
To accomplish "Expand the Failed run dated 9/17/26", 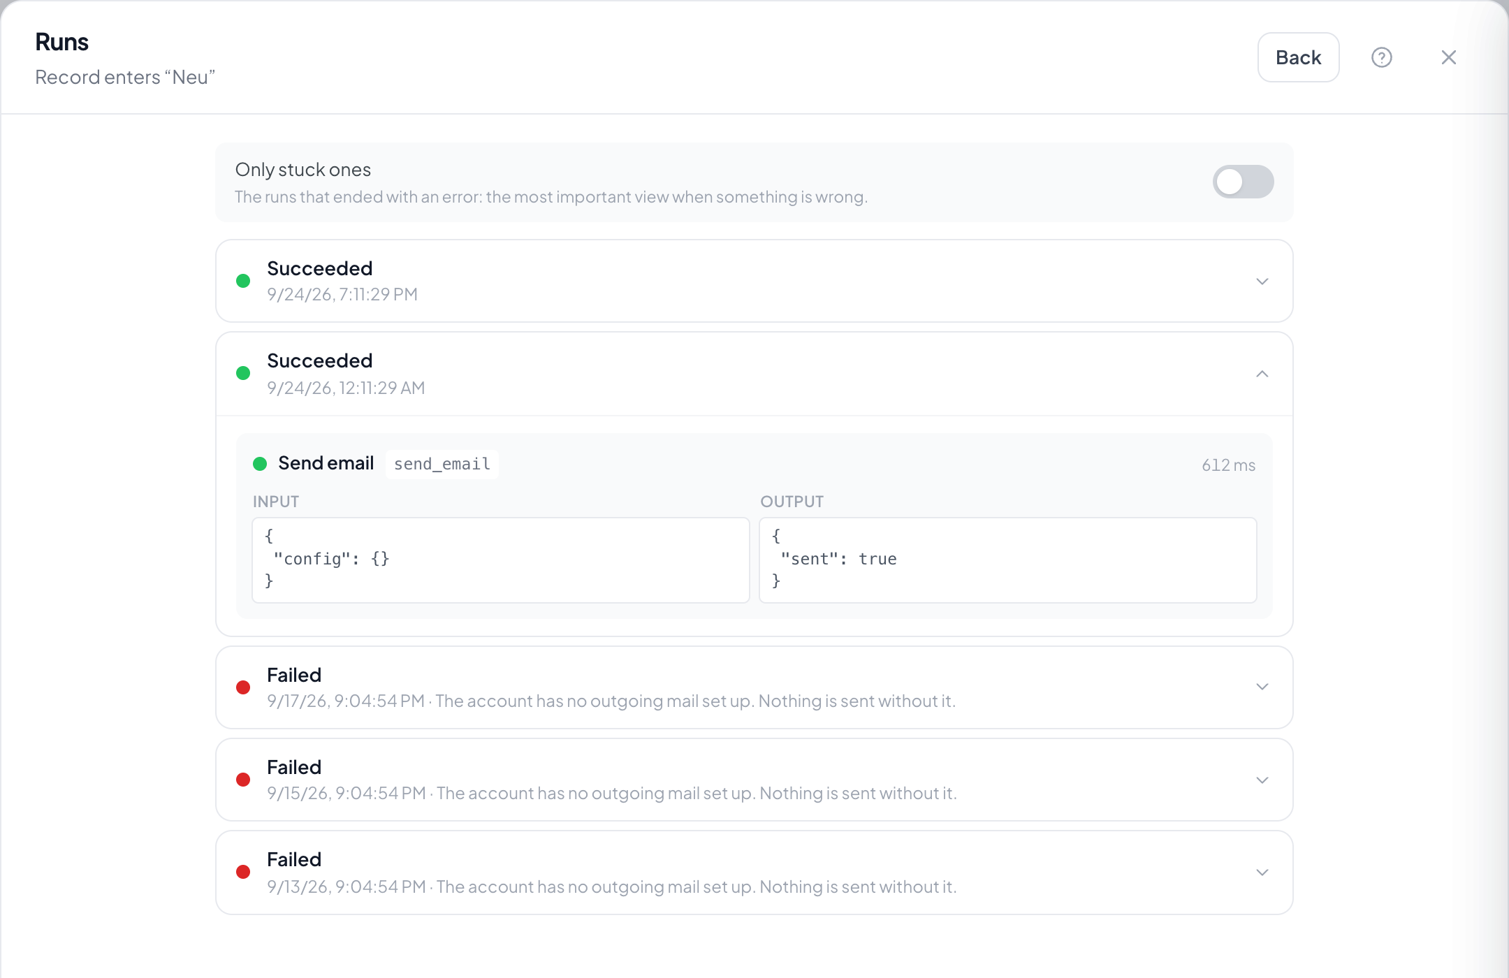I will [754, 687].
